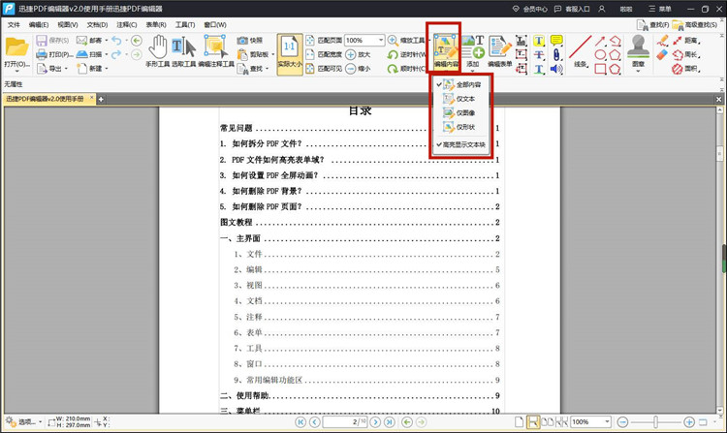This screenshot has width=727, height=433.
Task: Open the 文档(D) menu
Action: click(x=97, y=24)
